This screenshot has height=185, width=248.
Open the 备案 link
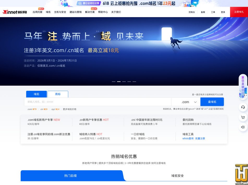203,12
